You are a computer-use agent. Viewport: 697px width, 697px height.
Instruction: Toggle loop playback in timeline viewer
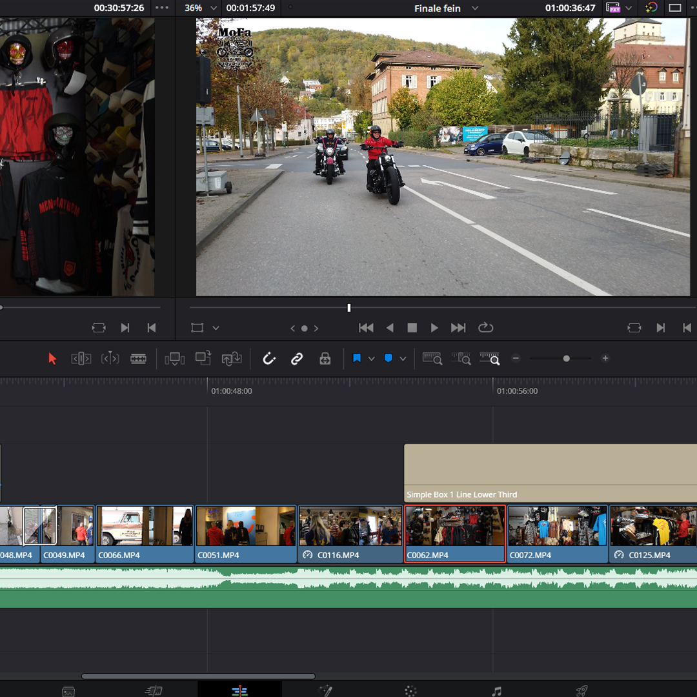[485, 328]
